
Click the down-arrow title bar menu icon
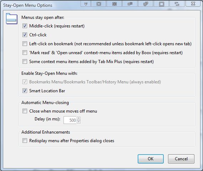[x=86, y=4]
